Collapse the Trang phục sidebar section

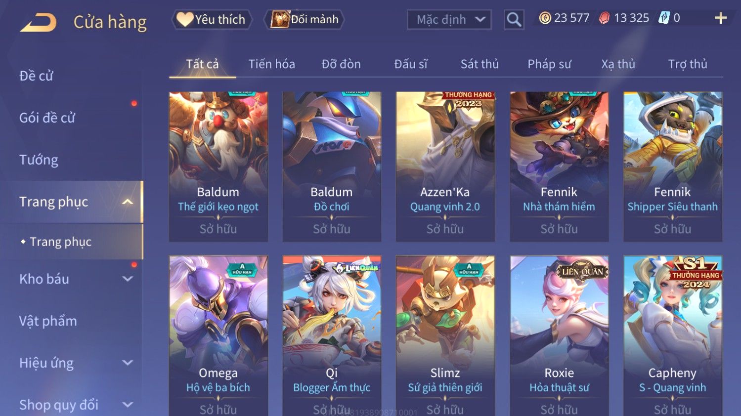128,202
